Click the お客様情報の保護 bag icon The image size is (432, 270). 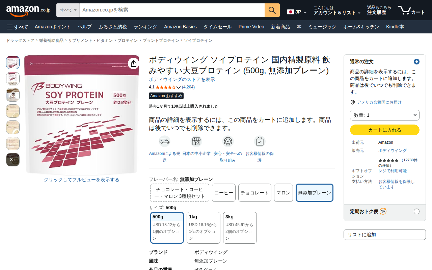260,141
